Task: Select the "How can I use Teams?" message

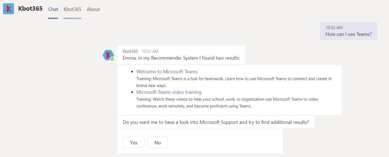Action: (348, 34)
